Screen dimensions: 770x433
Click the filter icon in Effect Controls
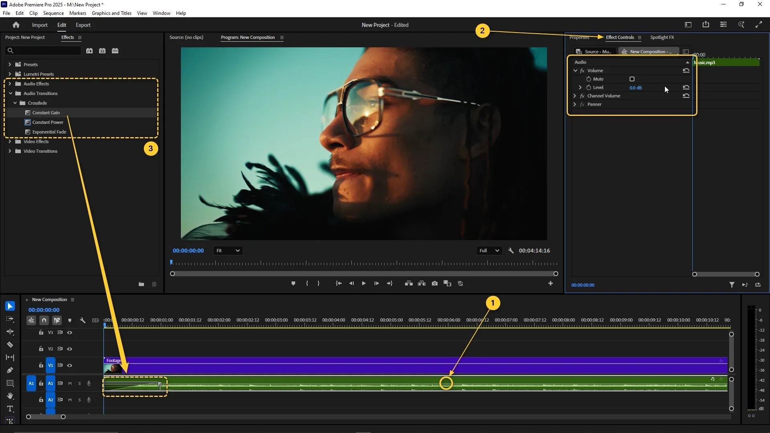pos(732,285)
